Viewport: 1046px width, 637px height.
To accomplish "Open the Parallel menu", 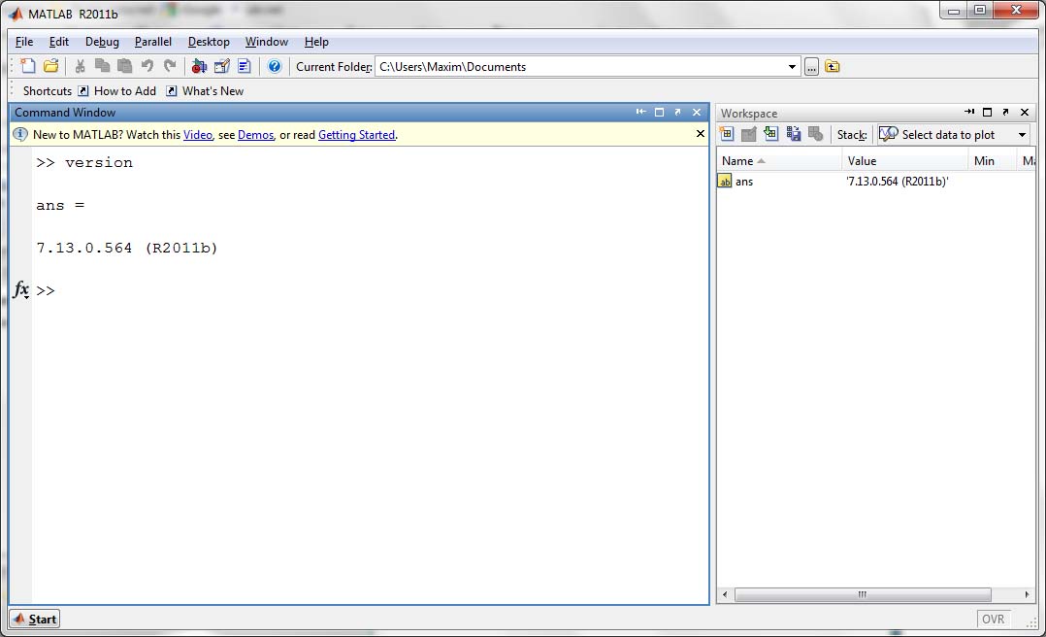I will [153, 42].
